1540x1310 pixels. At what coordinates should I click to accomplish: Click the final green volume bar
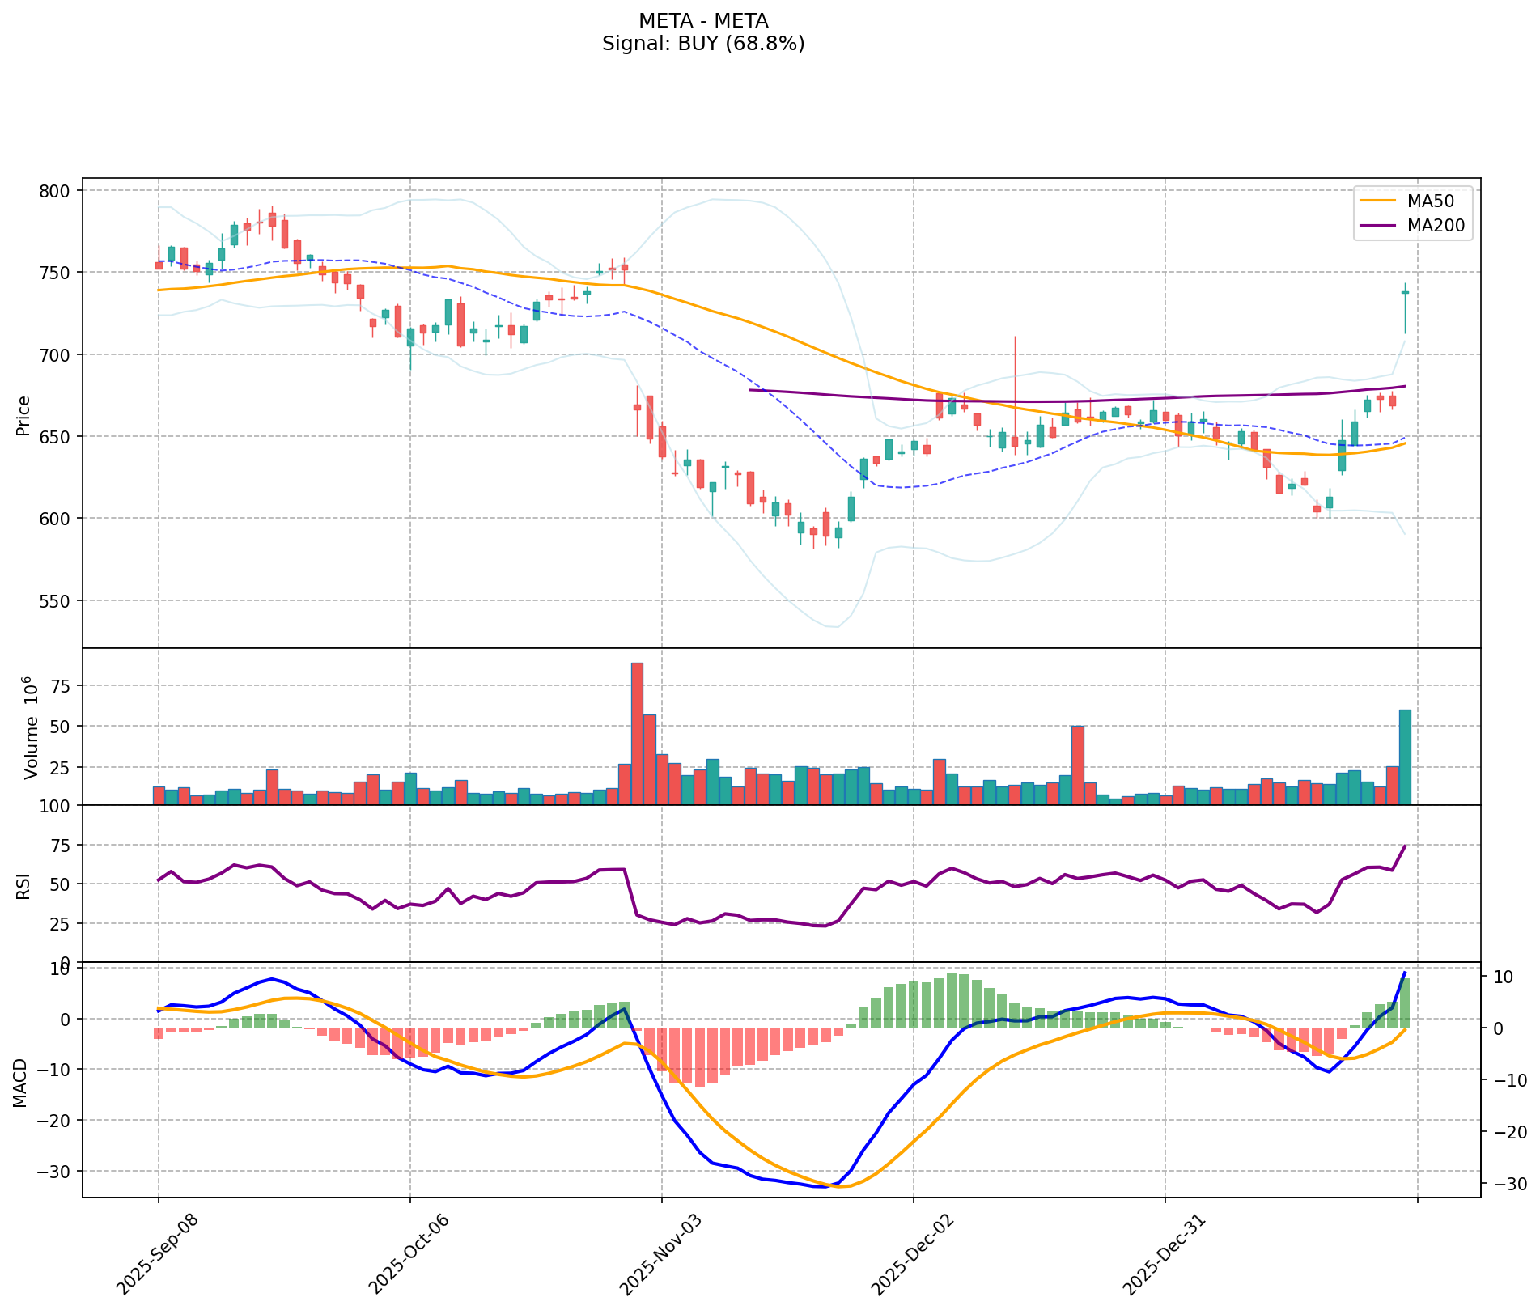(x=1405, y=757)
